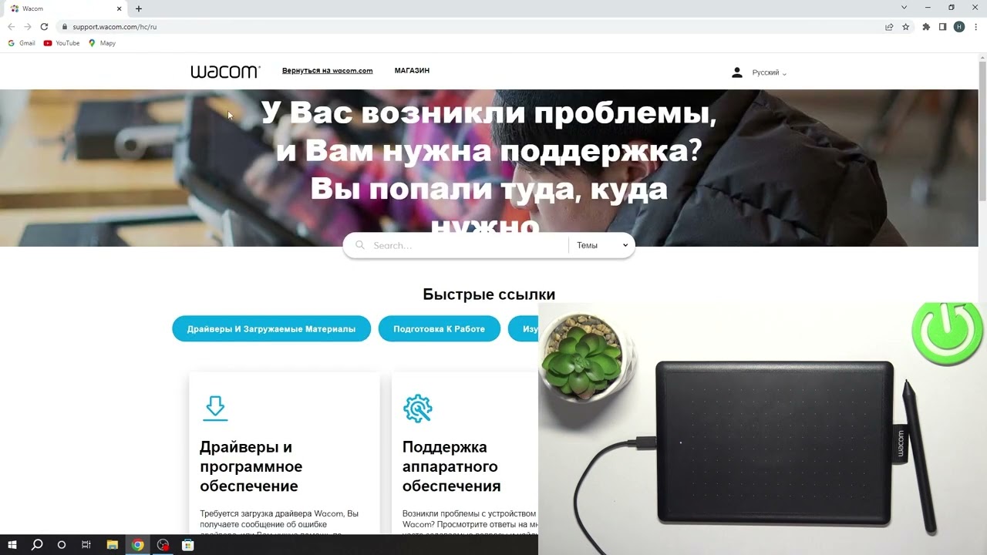
Task: Open File Explorer from taskbar
Action: pos(112,545)
